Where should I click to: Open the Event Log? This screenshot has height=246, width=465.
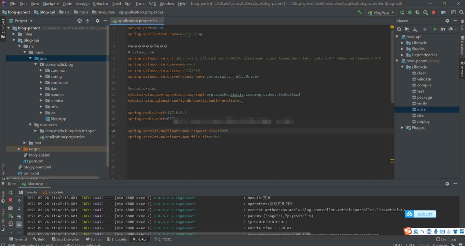pyautogui.click(x=446, y=239)
